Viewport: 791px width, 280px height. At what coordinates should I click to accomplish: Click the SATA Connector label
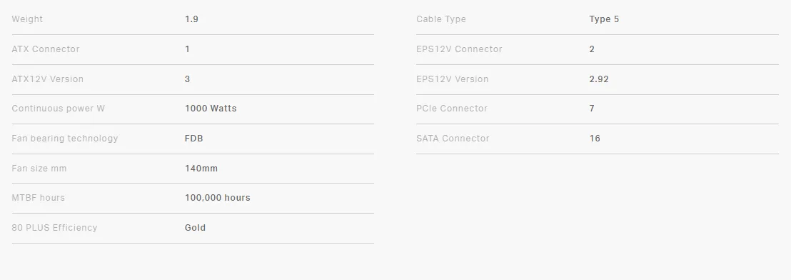pos(453,139)
